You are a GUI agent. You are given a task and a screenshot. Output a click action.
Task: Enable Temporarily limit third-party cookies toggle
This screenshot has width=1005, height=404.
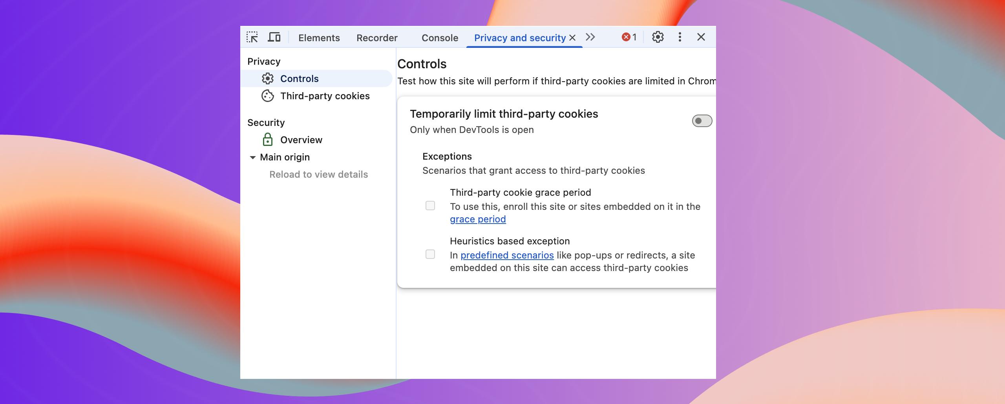click(x=702, y=121)
